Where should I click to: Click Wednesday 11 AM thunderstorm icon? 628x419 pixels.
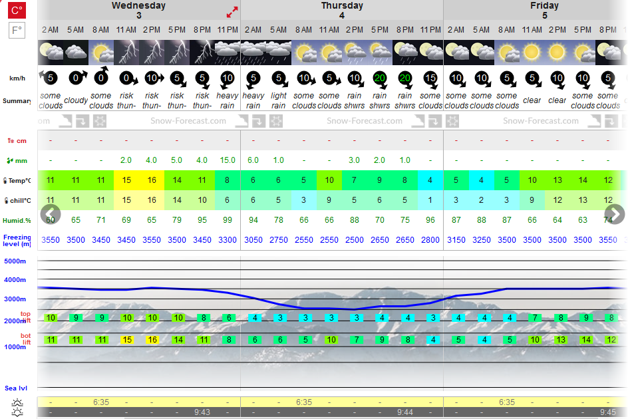pyautogui.click(x=126, y=53)
